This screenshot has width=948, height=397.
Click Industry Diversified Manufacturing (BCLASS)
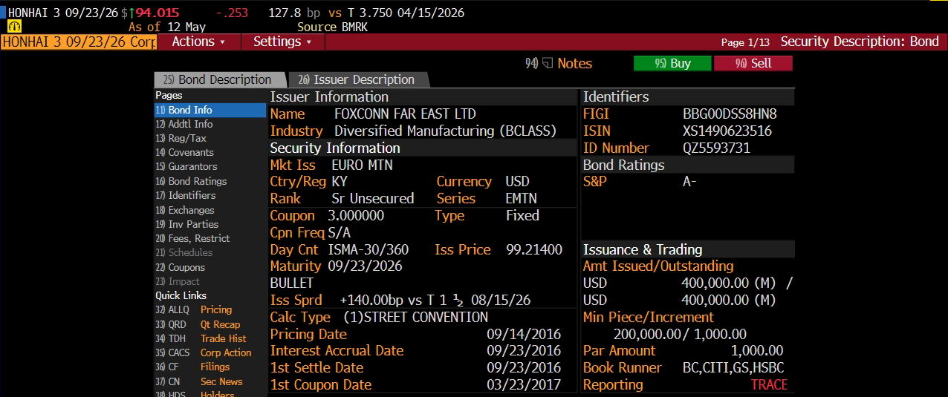[x=445, y=131]
